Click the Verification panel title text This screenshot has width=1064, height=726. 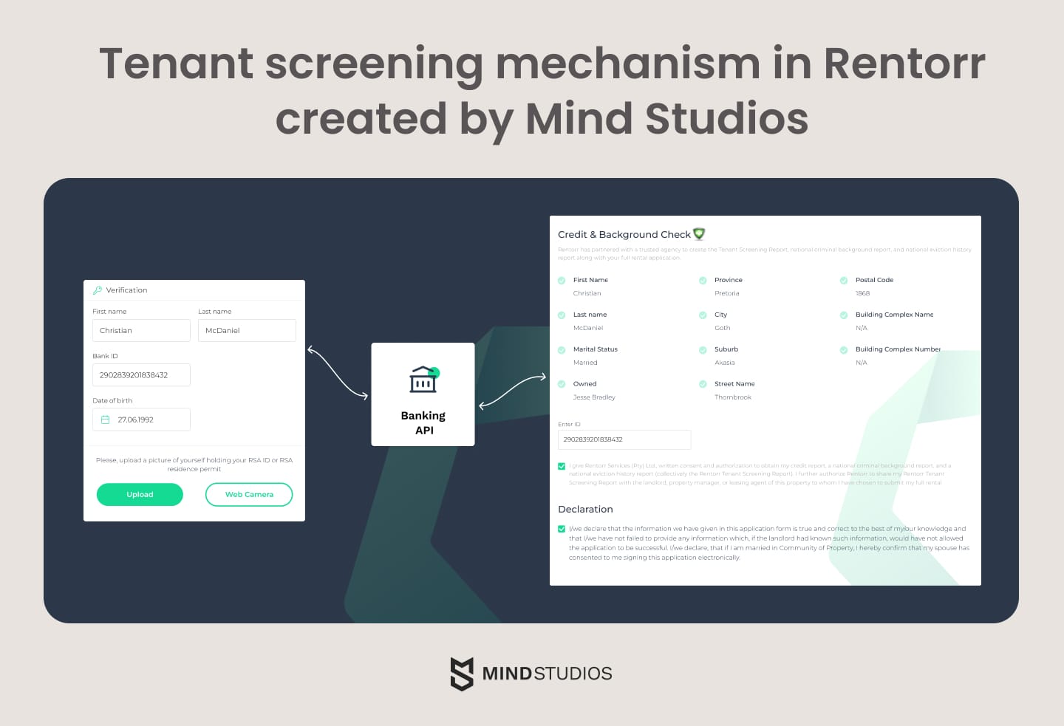click(126, 290)
